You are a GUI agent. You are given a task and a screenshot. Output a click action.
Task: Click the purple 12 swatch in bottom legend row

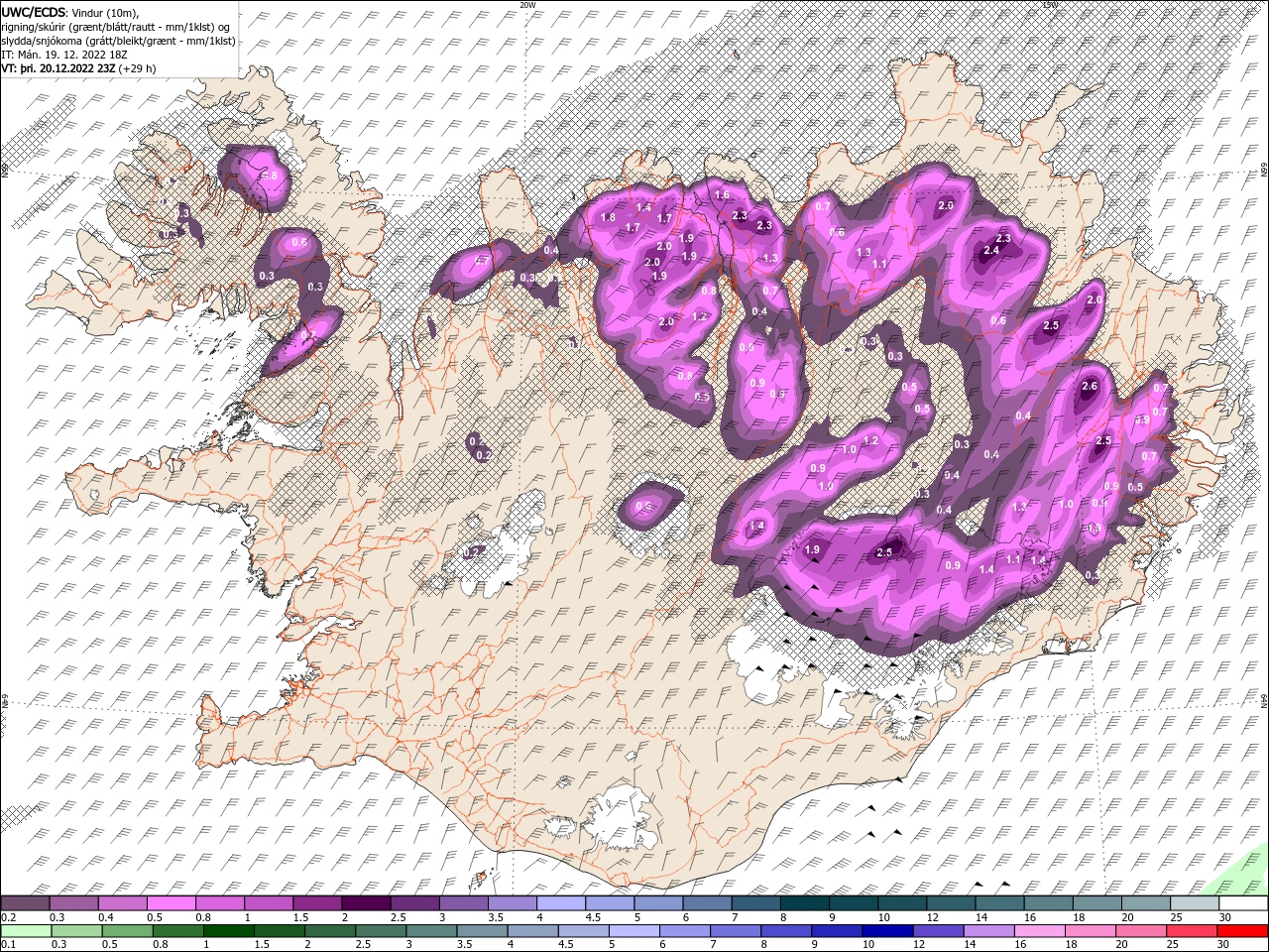pyautogui.click(x=938, y=931)
